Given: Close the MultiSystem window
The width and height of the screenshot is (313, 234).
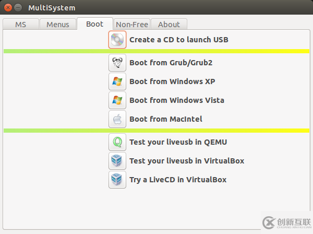Looking at the screenshot, I should [x=8, y=8].
